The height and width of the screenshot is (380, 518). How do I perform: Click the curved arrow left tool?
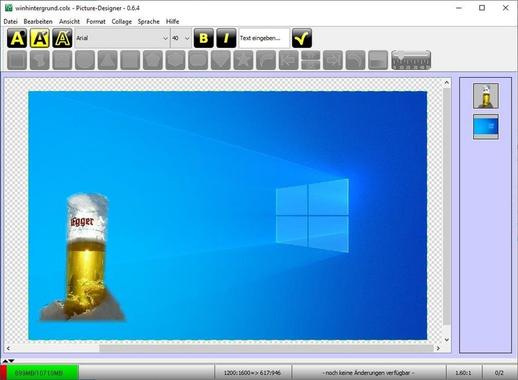tap(355, 60)
